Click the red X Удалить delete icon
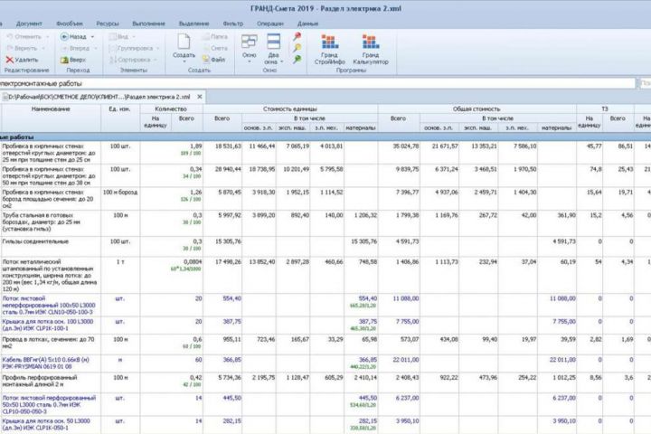651x434 pixels. click(10, 60)
